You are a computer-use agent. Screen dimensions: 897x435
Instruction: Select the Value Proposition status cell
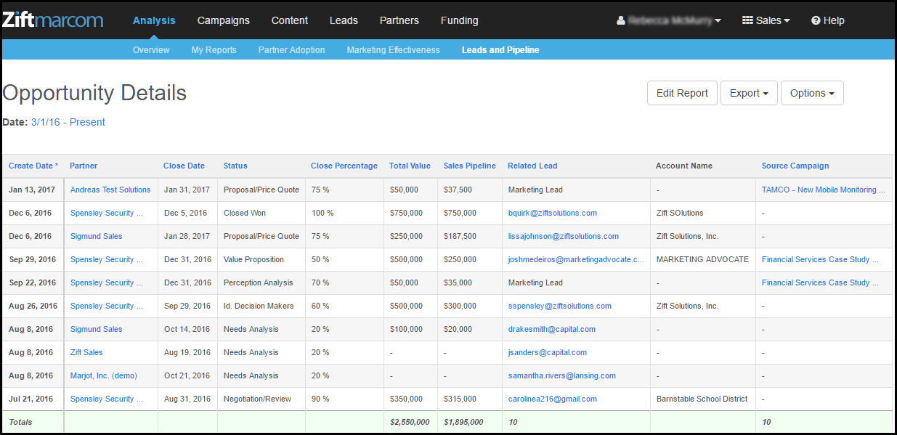261,259
